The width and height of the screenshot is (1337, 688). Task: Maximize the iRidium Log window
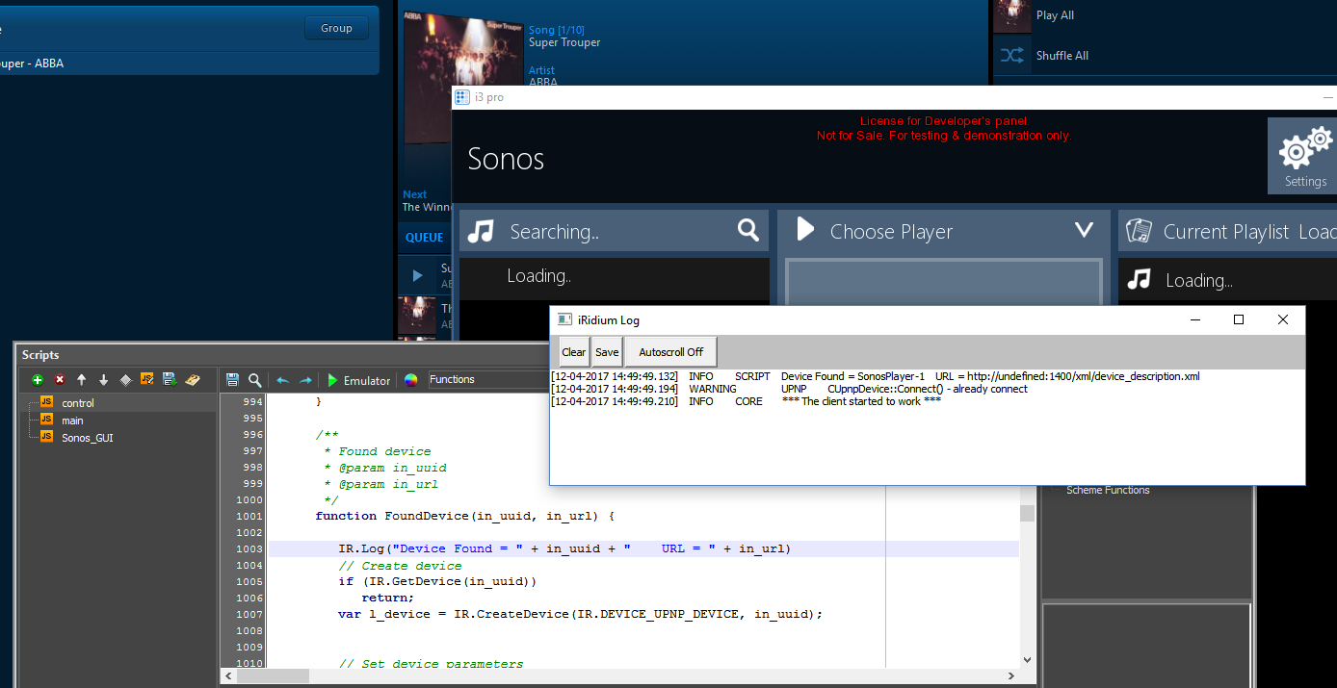[x=1239, y=319]
